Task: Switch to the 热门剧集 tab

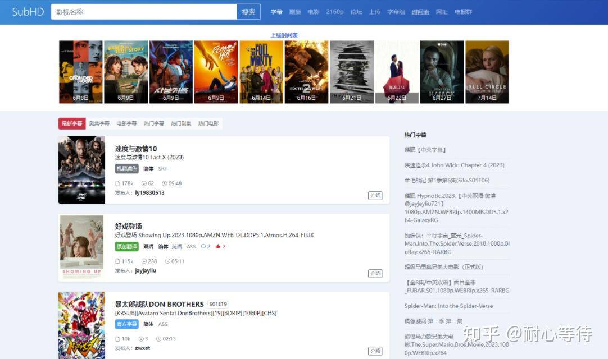Action: [x=181, y=123]
